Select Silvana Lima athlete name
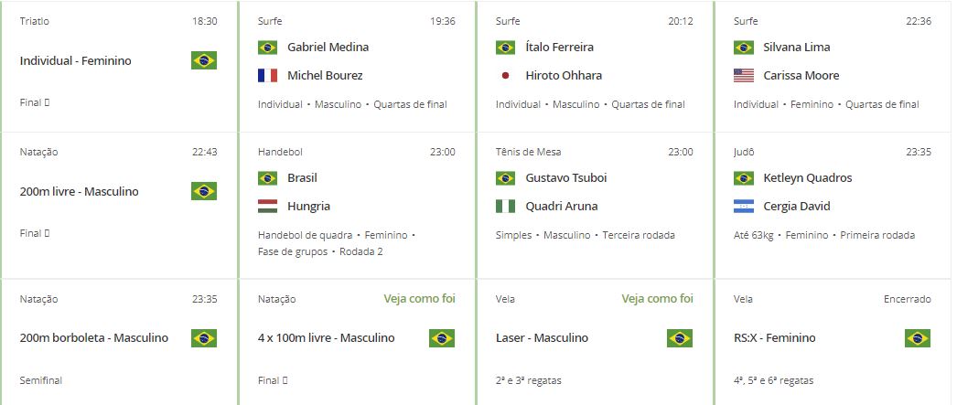This screenshot has height=405, width=957. click(797, 47)
